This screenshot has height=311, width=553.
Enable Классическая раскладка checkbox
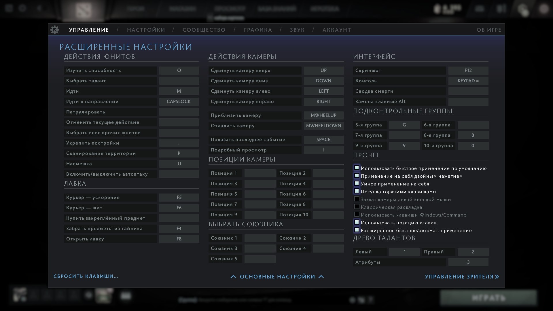[357, 207]
